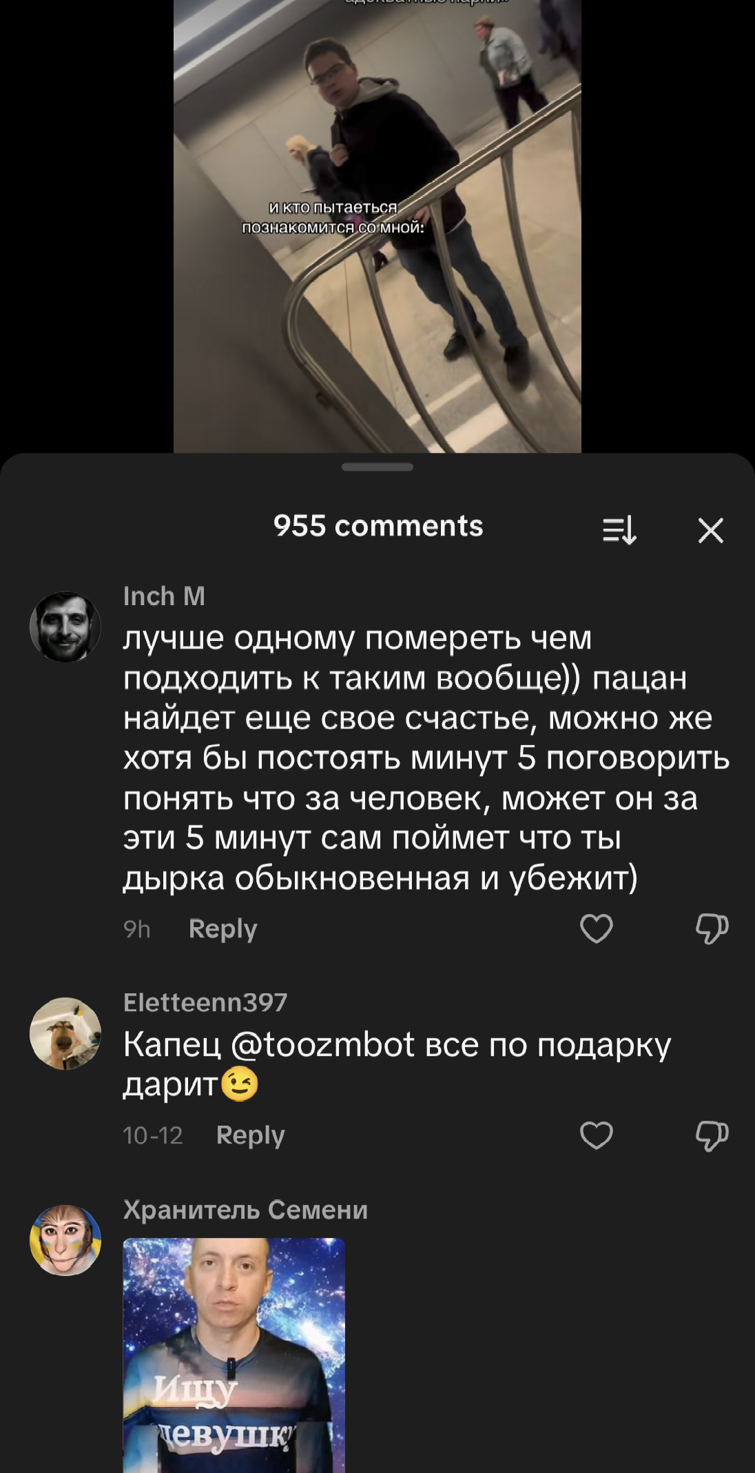Dislike Eletteenn397's comment
755x1473 pixels.
point(712,1135)
